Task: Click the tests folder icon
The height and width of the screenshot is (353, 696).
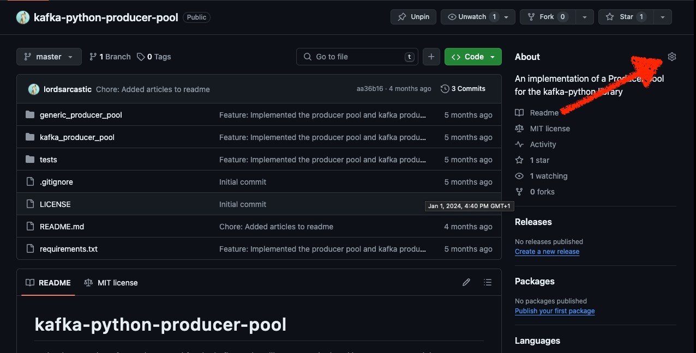Action: point(30,160)
